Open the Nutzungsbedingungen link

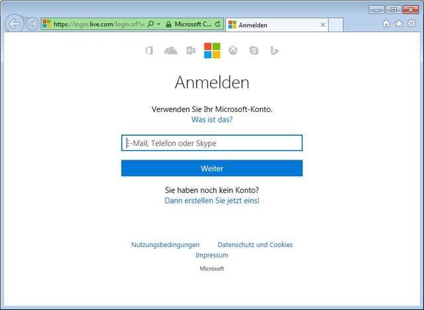point(165,245)
